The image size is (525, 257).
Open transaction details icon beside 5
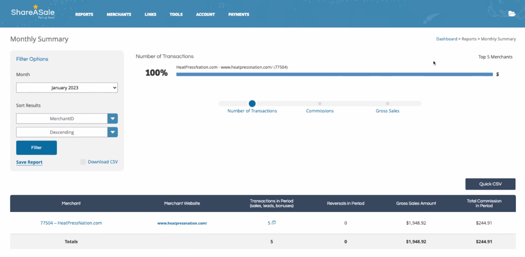pos(274,223)
